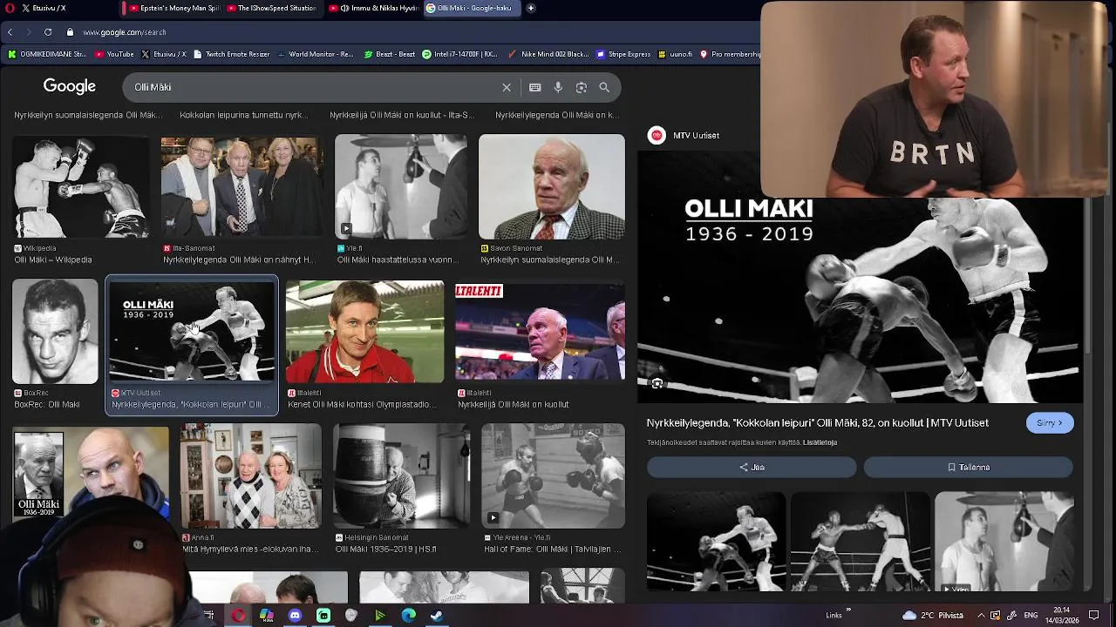The width and height of the screenshot is (1116, 627).
Task: Click the Siirry button
Action: (1050, 422)
